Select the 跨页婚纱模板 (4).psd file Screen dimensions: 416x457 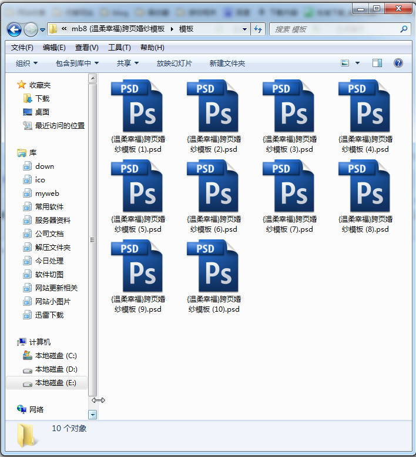pos(365,116)
